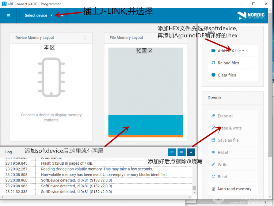The height and width of the screenshot is (206, 274).
Task: Click the first blue log toolbar button
Action: [x=172, y=152]
